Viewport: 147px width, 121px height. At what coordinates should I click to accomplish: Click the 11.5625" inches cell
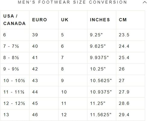tap(102, 115)
